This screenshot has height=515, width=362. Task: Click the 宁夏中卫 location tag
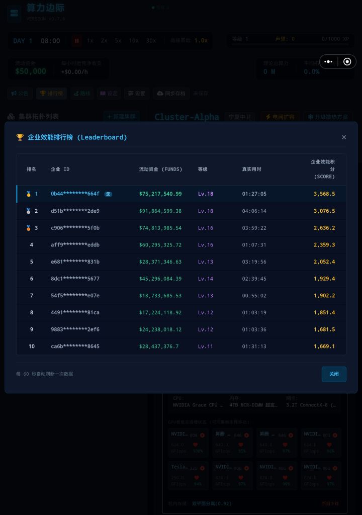[240, 117]
